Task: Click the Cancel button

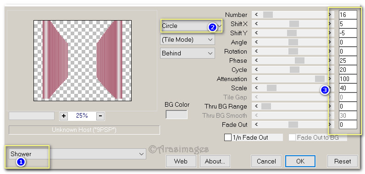Action: (x=266, y=161)
